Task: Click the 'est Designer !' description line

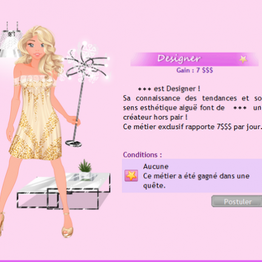Action: click(x=169, y=89)
